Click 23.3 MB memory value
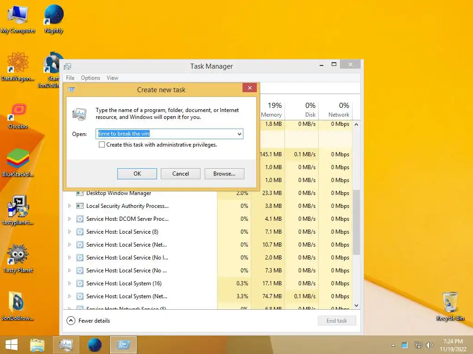This screenshot has height=354, width=473. point(272,193)
